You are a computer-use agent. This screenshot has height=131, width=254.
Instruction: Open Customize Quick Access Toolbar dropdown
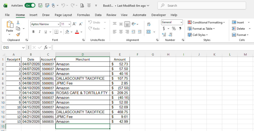coord(96,6)
